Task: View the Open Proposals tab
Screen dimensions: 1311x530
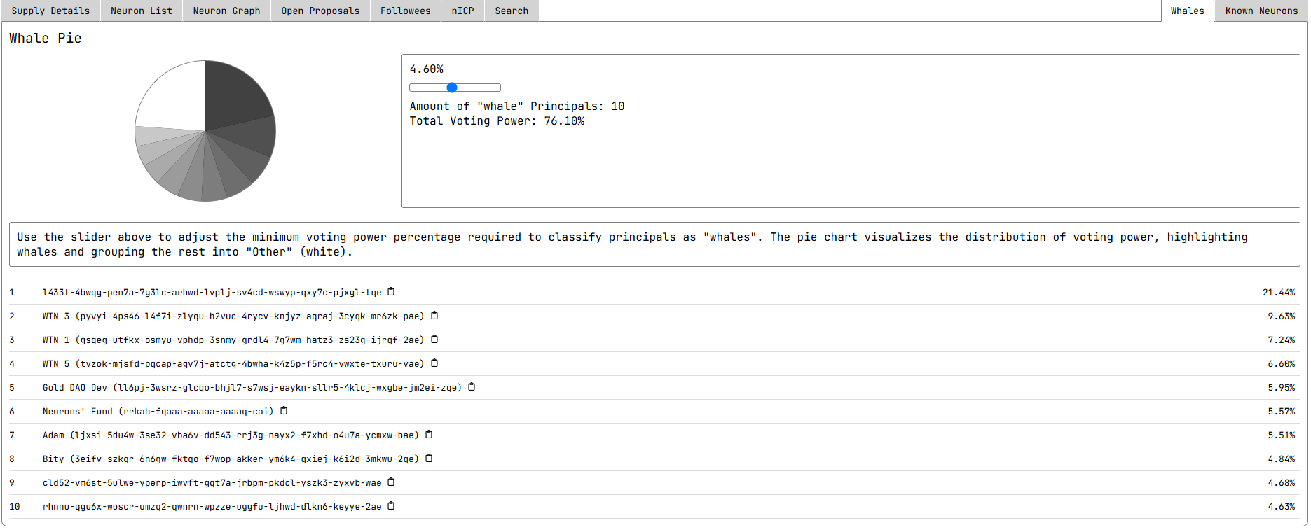Action: click(x=320, y=11)
